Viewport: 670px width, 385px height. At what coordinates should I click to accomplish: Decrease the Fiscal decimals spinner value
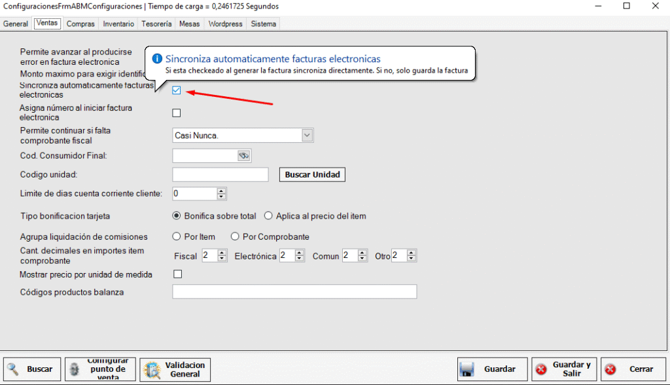point(222,259)
